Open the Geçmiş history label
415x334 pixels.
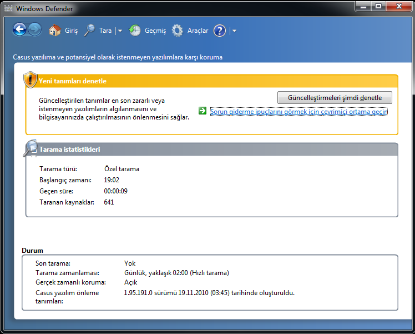click(x=155, y=31)
